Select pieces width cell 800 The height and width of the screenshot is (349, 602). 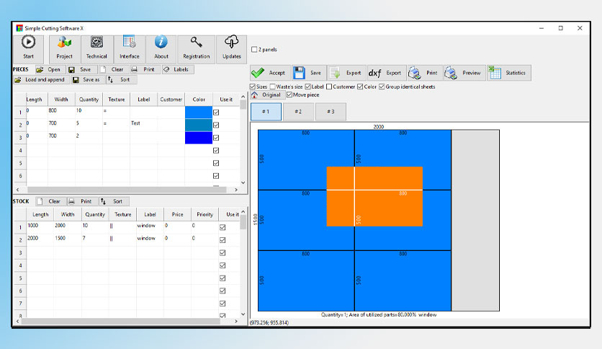click(x=61, y=112)
